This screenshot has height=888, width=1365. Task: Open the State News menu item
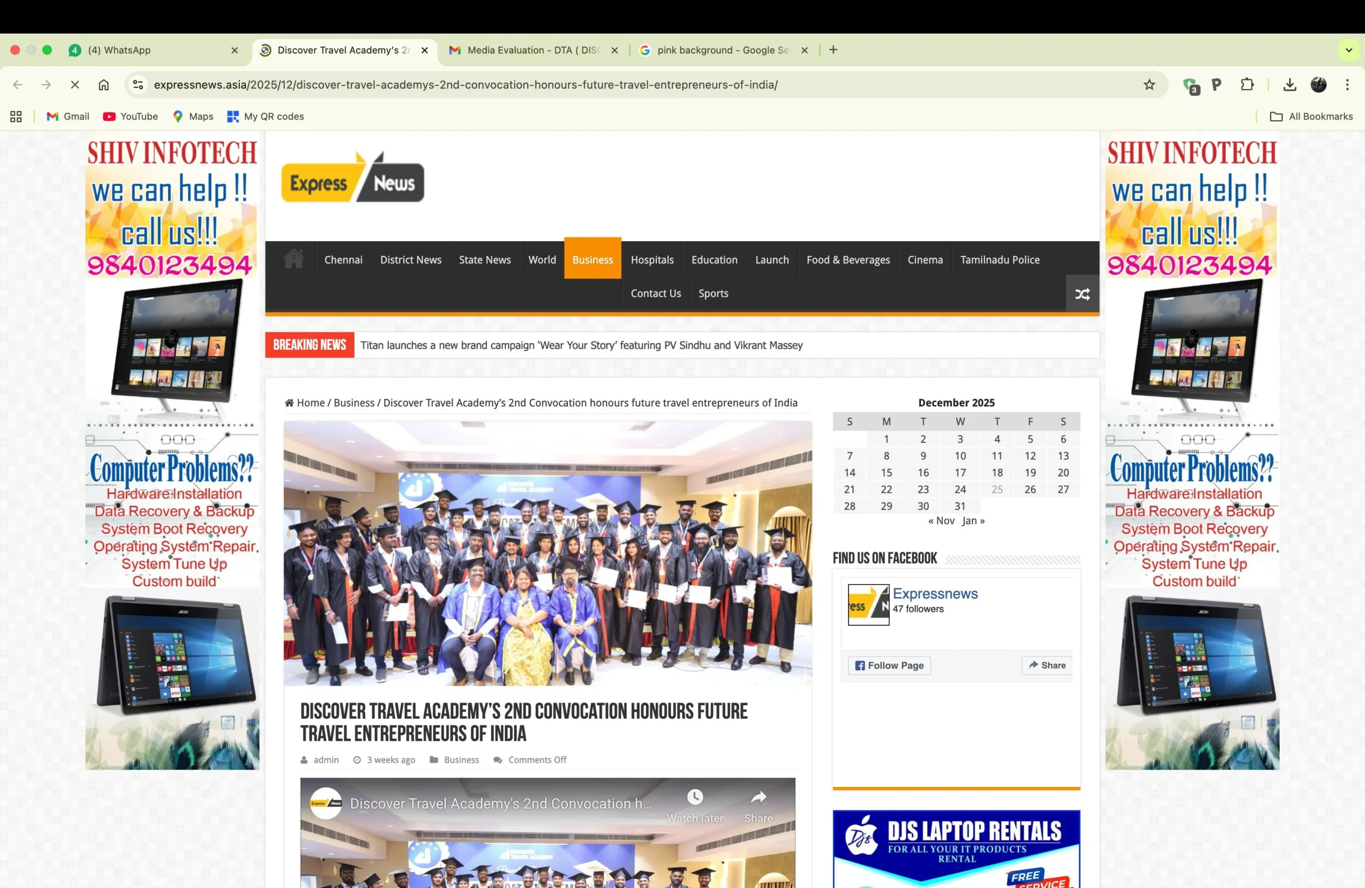pyautogui.click(x=485, y=260)
